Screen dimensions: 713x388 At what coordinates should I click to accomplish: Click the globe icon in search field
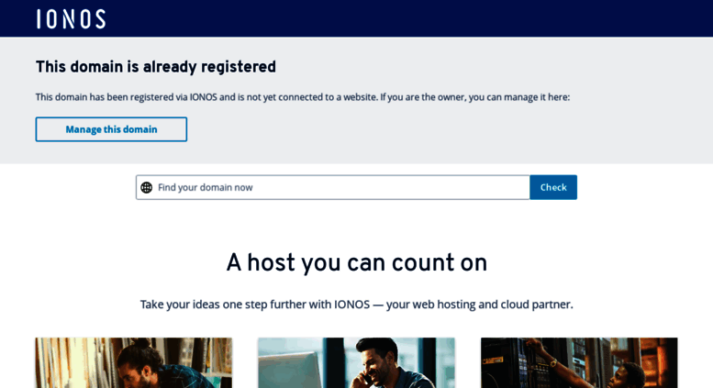tap(147, 187)
